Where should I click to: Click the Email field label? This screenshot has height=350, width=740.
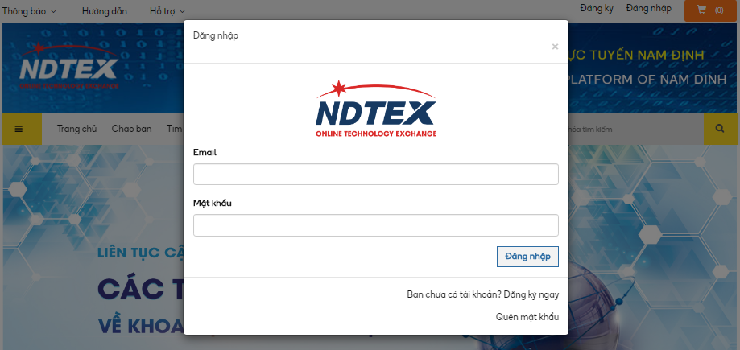(205, 152)
